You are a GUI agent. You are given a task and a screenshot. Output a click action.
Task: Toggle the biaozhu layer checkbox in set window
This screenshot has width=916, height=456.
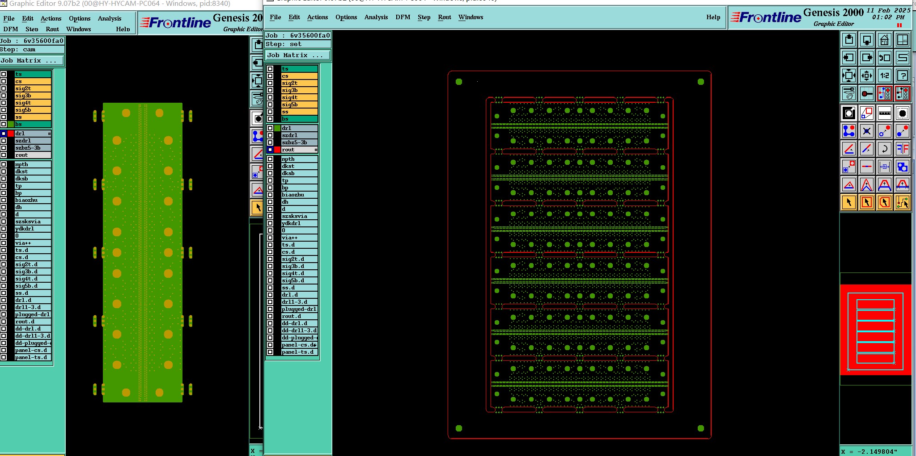click(x=270, y=195)
